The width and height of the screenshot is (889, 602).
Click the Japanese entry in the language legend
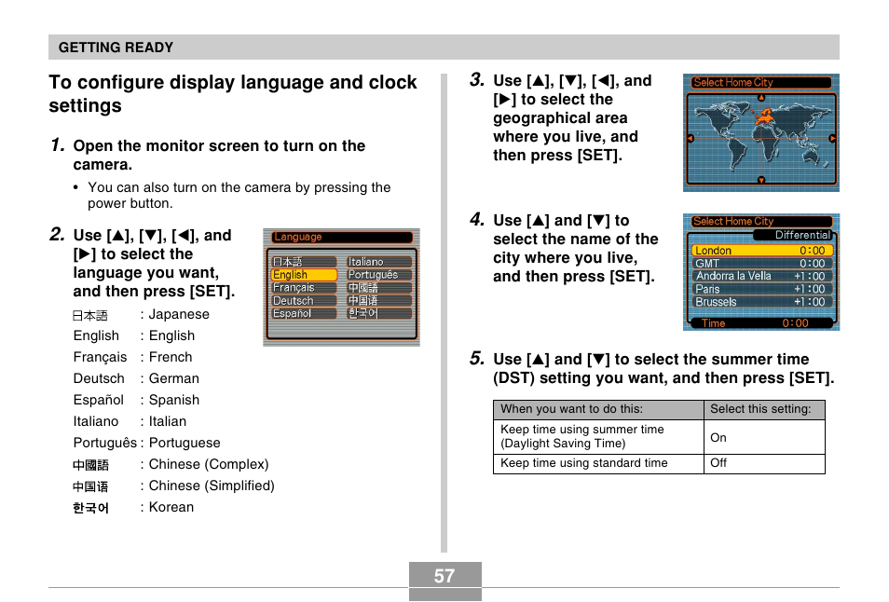141,315
